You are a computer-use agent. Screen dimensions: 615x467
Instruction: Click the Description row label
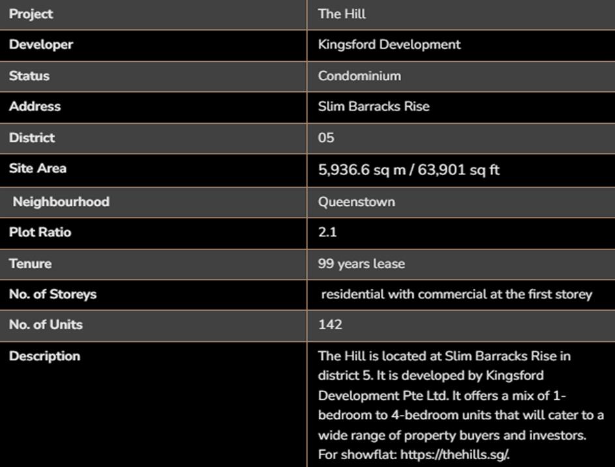click(x=45, y=356)
